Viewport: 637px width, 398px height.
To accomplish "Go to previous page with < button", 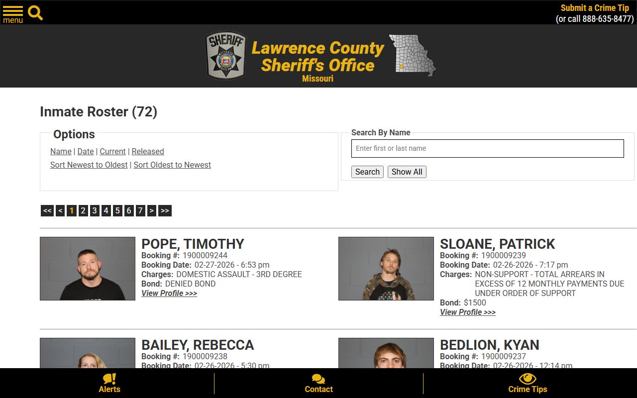I will [x=60, y=210].
